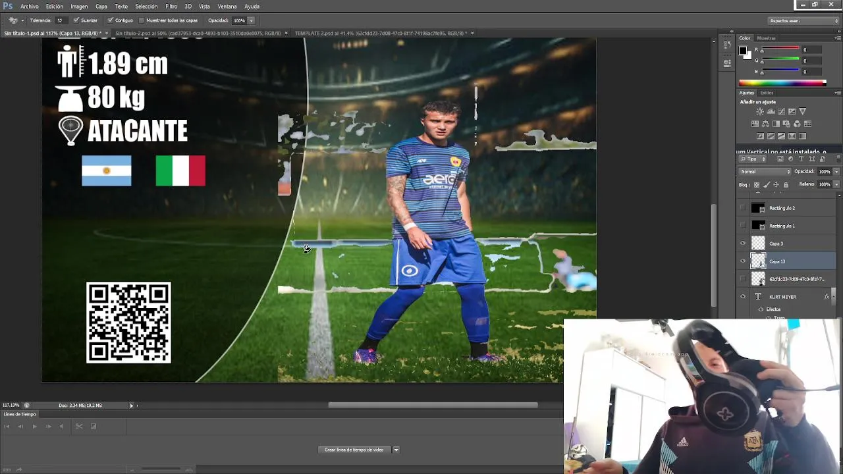
Task: Add Brightness/Contrast adjustment sun icon
Action: click(x=760, y=111)
